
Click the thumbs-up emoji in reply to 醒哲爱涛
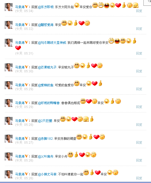click(76, 23)
